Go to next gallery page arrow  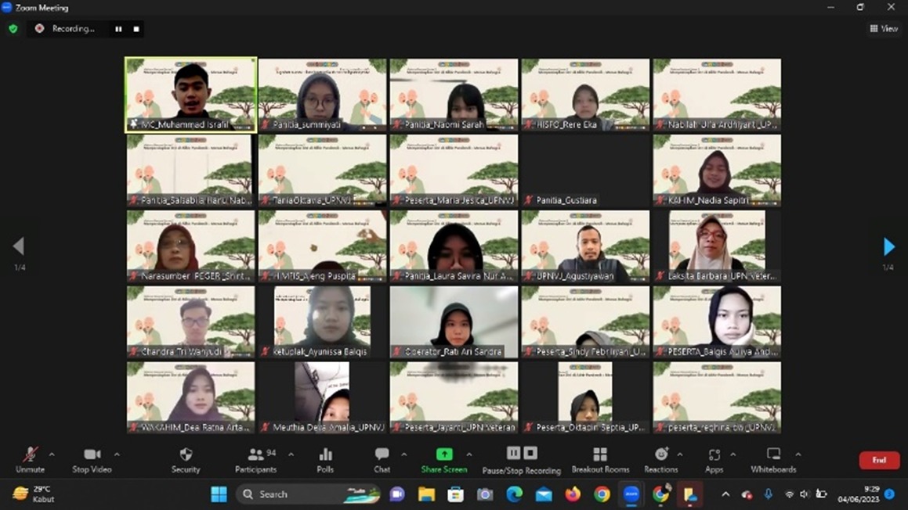pyautogui.click(x=888, y=247)
